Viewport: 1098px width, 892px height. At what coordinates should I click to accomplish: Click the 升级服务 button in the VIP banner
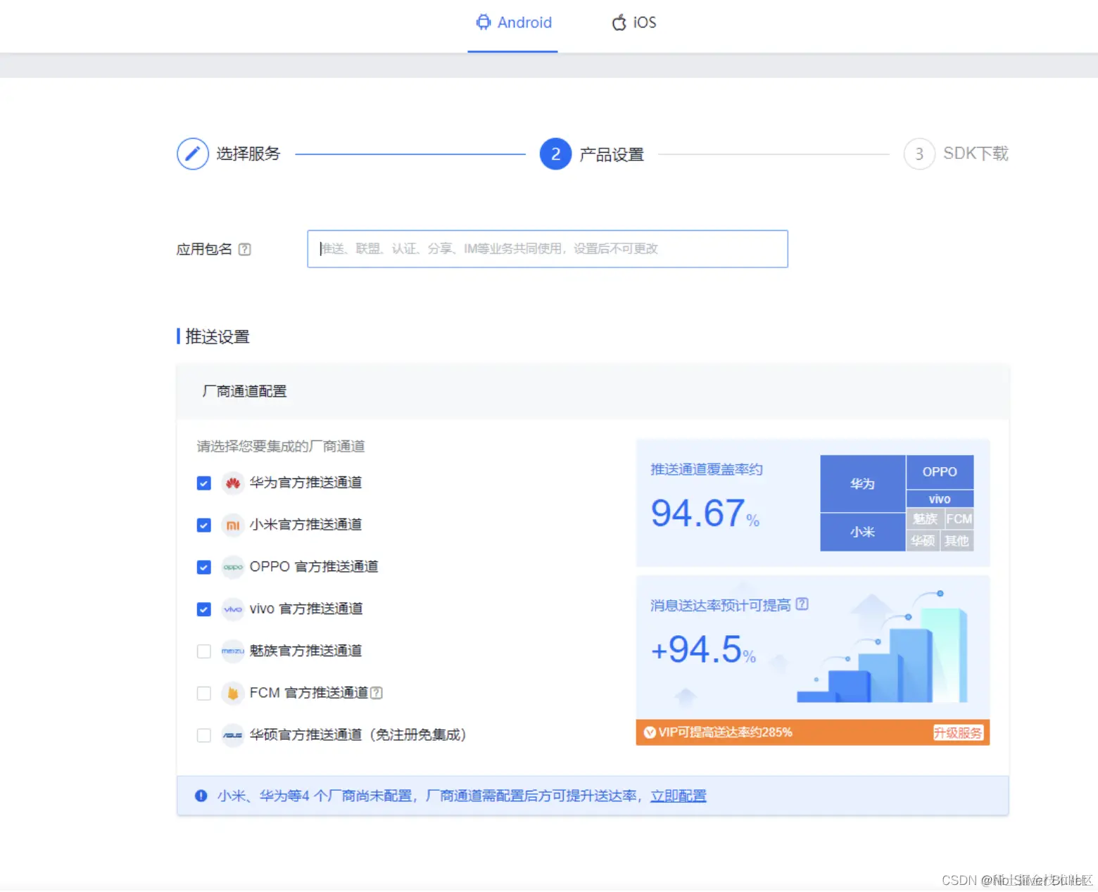pyautogui.click(x=957, y=732)
